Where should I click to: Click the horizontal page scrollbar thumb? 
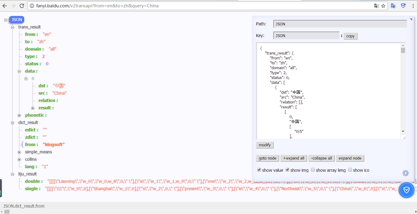(x=7, y=212)
